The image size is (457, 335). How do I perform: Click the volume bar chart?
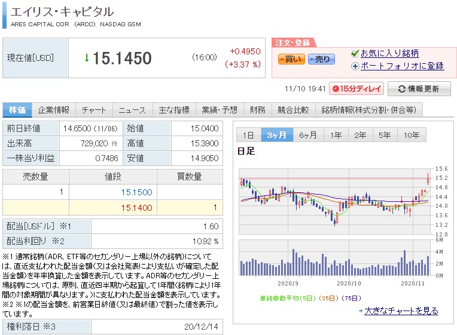(334, 257)
